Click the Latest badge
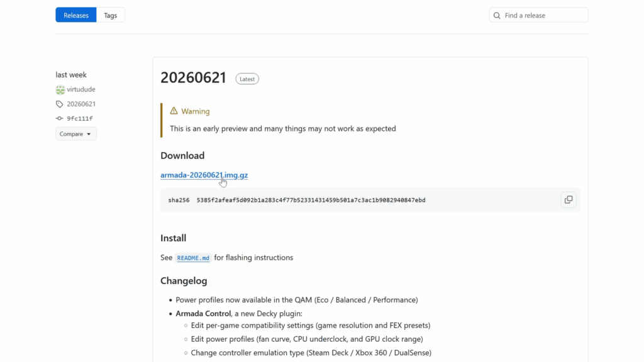 click(247, 79)
